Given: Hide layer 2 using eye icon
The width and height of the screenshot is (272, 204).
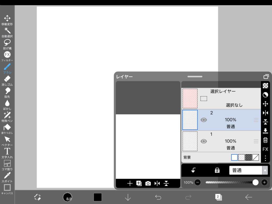Looking at the screenshot, I should (204, 120).
